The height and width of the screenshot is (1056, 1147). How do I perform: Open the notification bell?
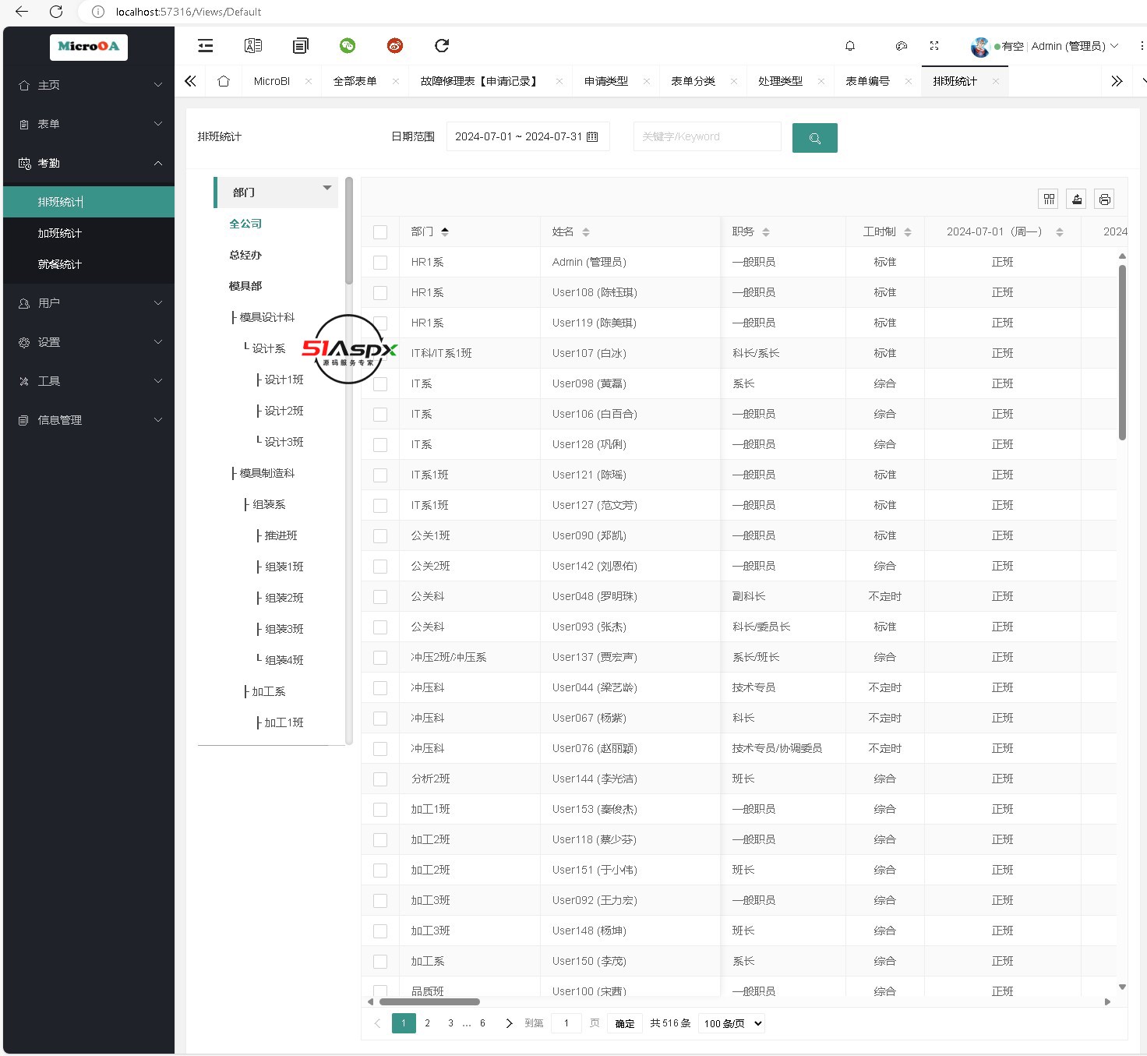click(x=850, y=46)
